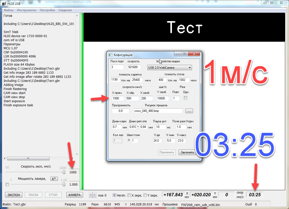Click the exposure speed value field
Image resolution: width=289 pixels, height=209 pixels.
click(74, 172)
